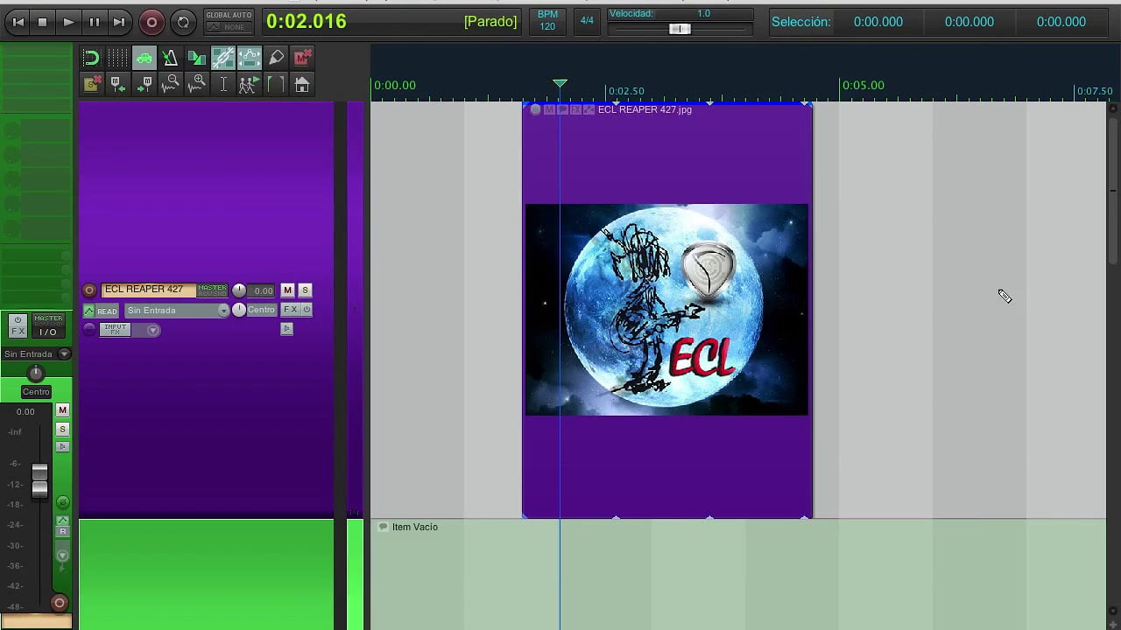Go to project start in transport
This screenshot has width=1121, height=630.
(x=17, y=22)
